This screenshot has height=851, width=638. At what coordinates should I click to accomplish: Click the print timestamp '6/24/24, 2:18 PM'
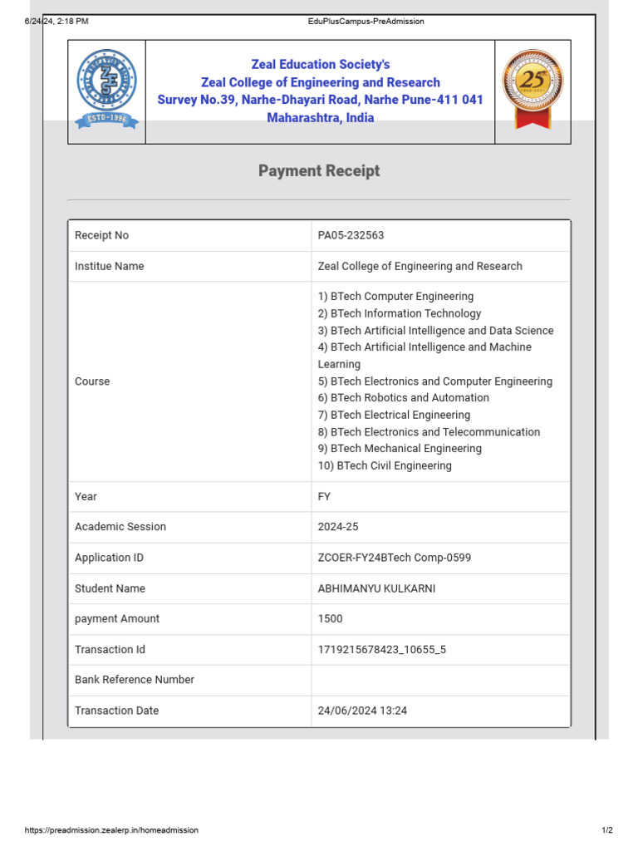coord(56,22)
